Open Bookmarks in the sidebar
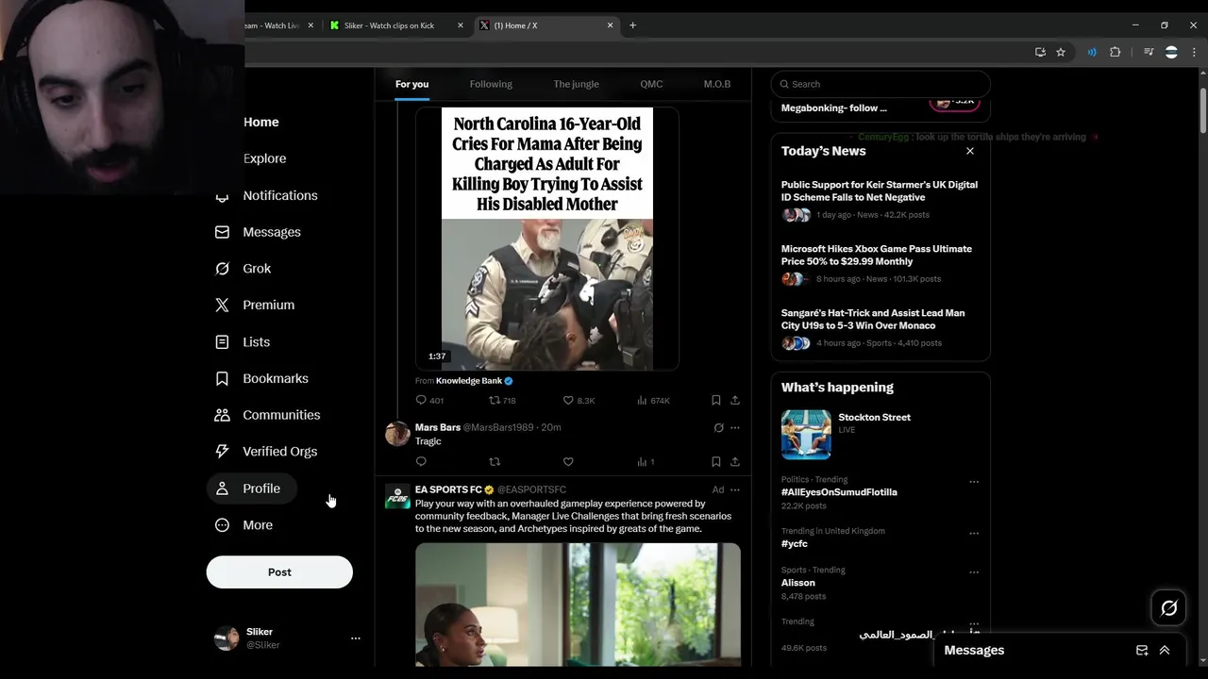Image resolution: width=1208 pixels, height=679 pixels. tap(261, 378)
